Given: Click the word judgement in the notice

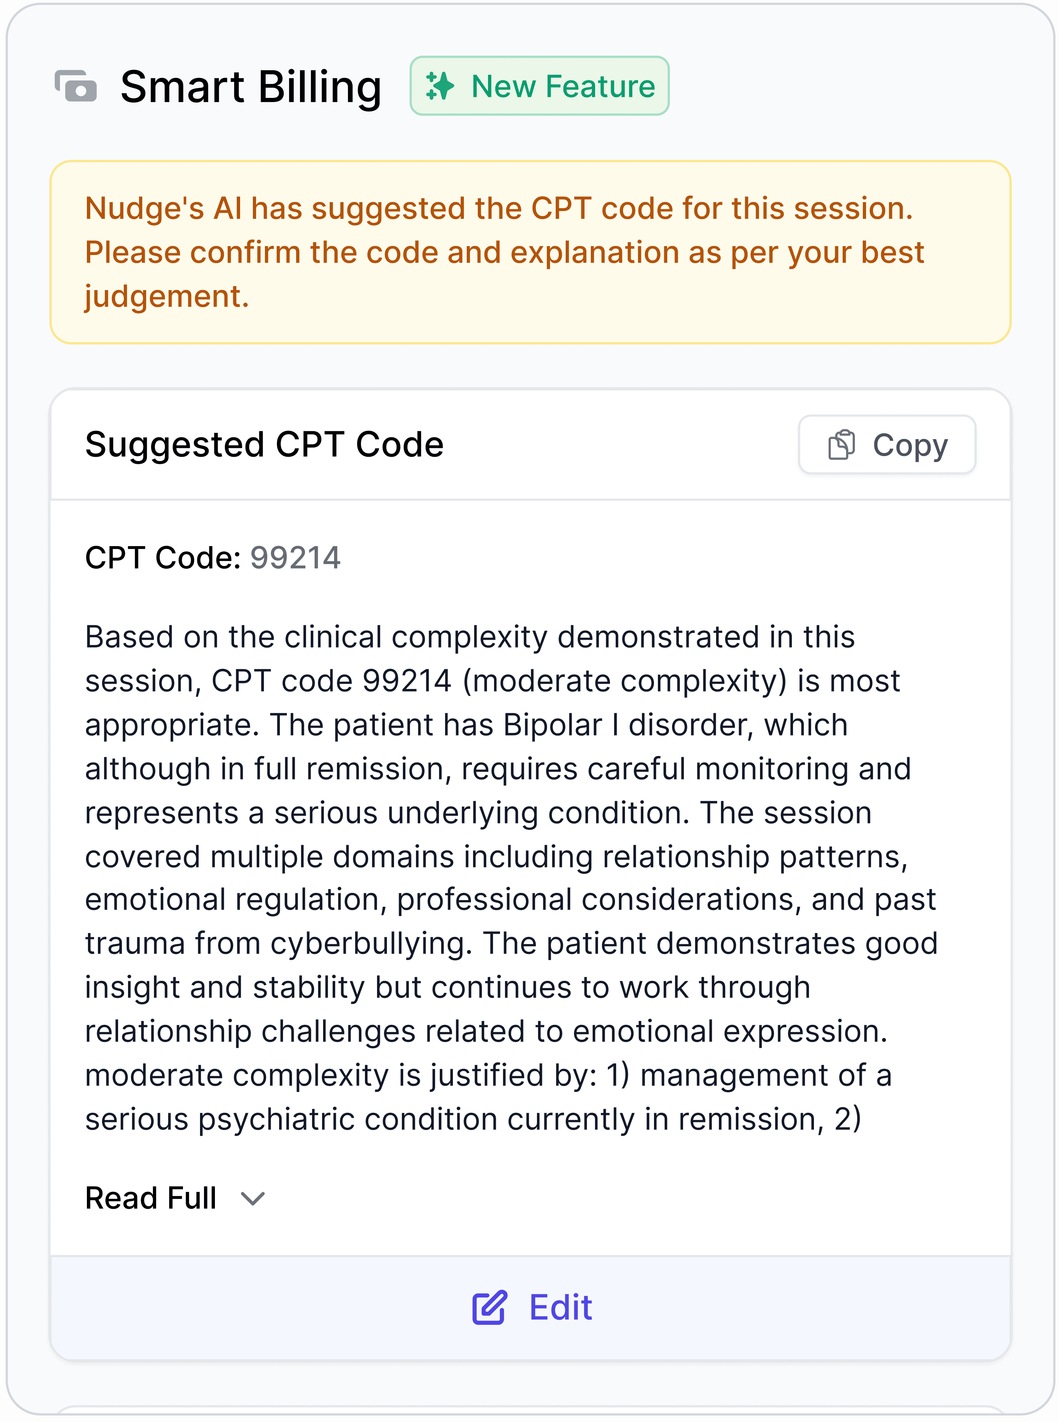Looking at the screenshot, I should tap(167, 297).
